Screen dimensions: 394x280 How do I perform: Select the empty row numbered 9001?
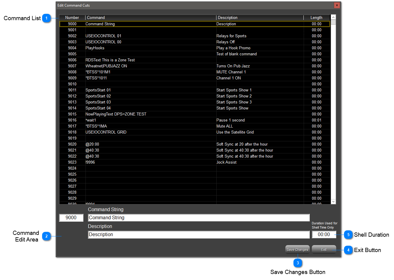point(195,30)
